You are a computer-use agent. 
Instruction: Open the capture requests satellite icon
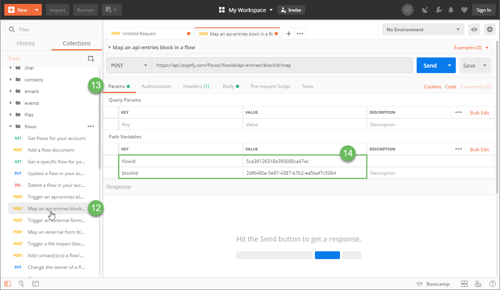point(426,10)
